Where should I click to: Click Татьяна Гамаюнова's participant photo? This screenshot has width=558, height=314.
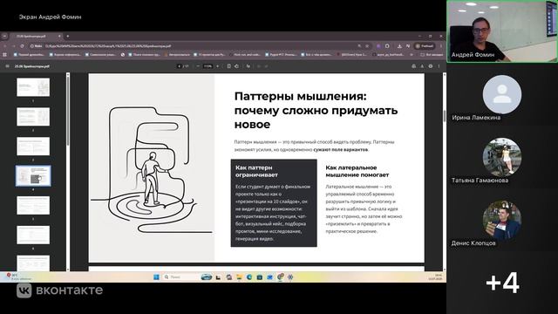502,157
